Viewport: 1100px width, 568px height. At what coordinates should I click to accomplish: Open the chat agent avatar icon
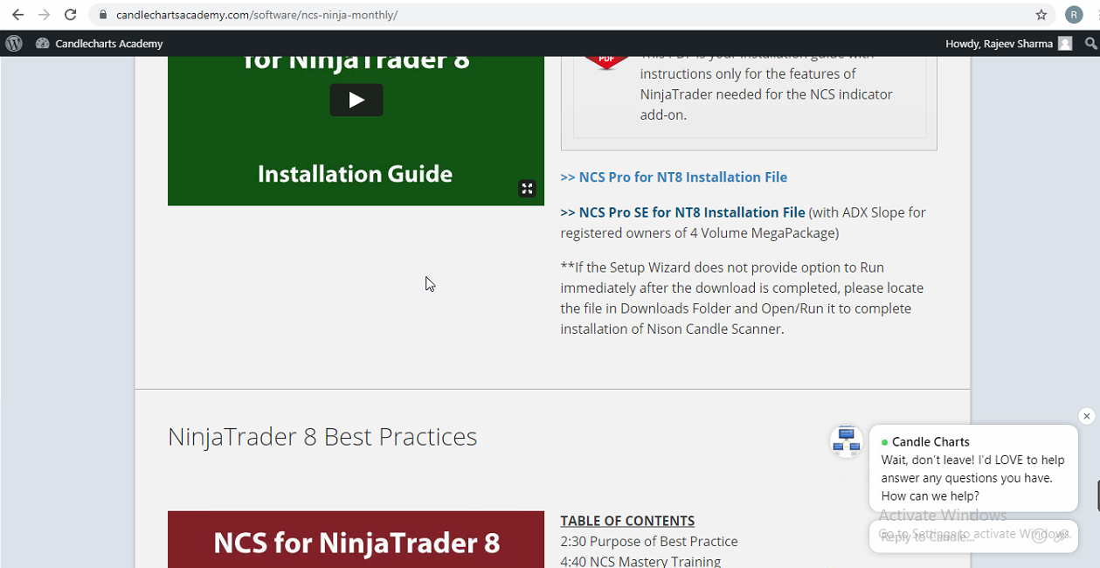847,441
